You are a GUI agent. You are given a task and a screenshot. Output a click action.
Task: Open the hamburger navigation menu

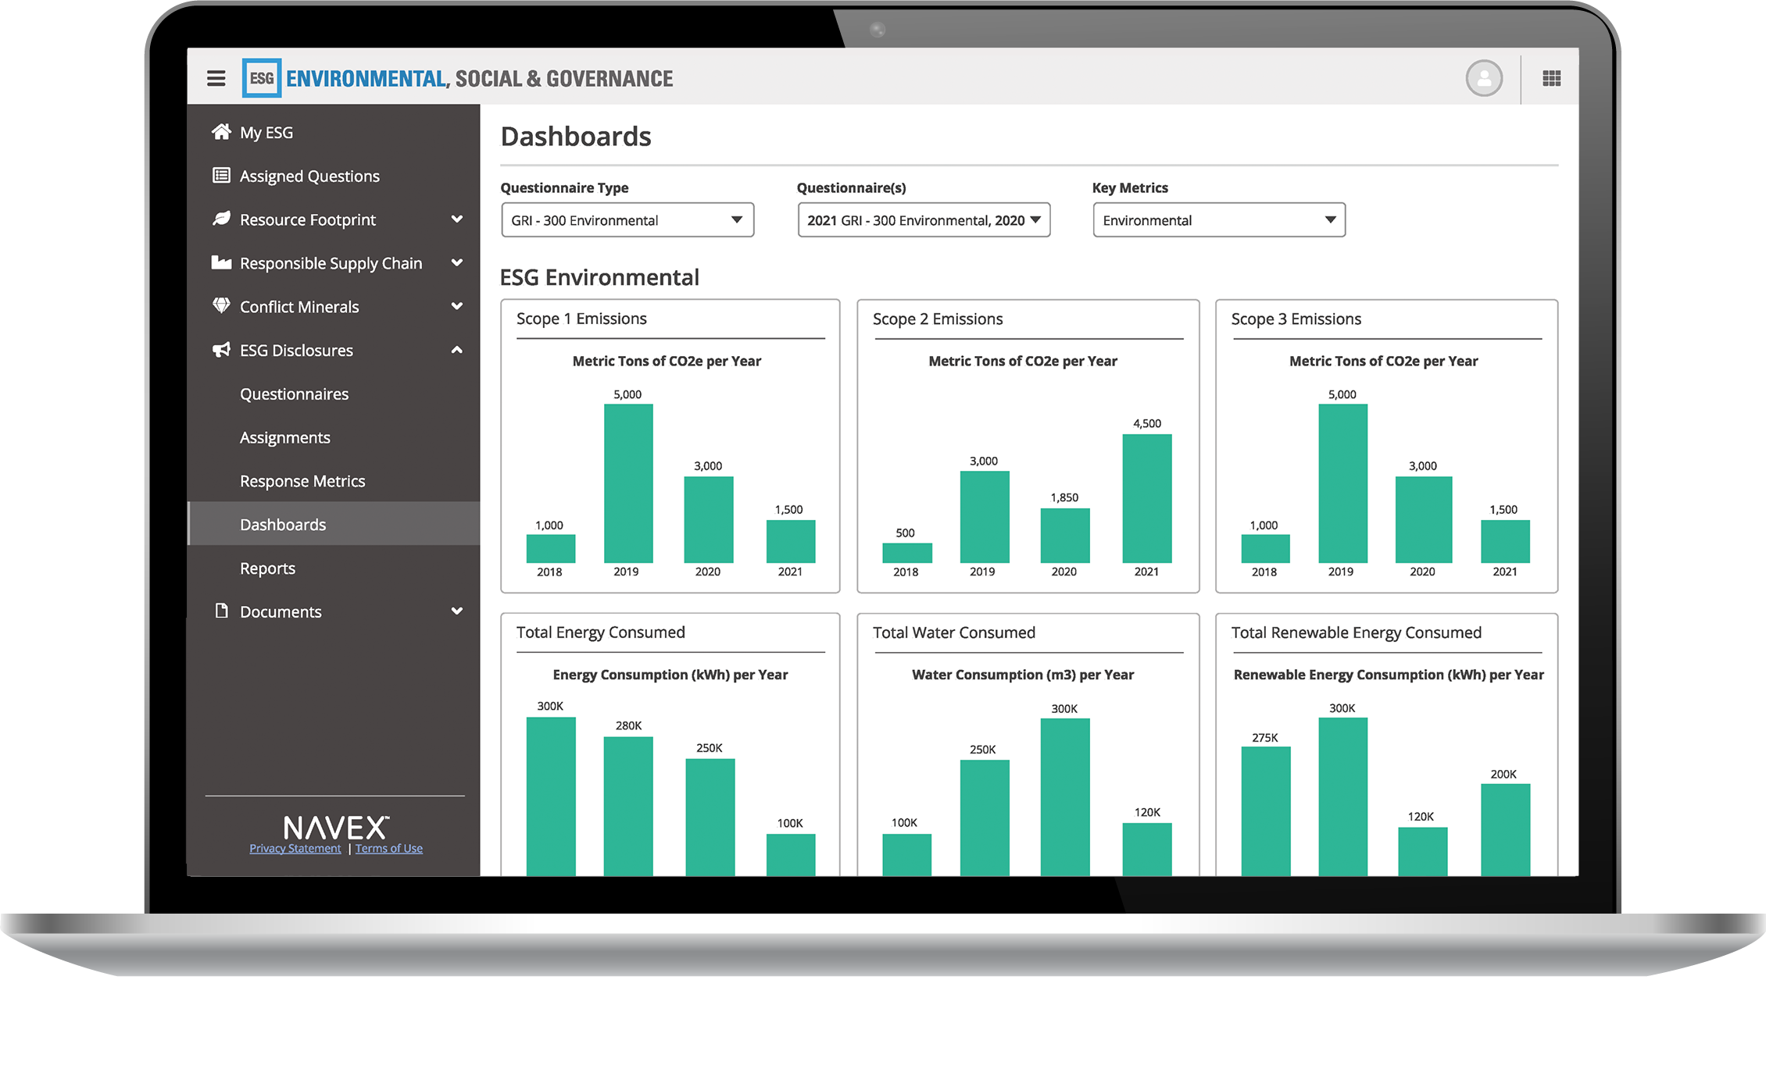click(216, 77)
